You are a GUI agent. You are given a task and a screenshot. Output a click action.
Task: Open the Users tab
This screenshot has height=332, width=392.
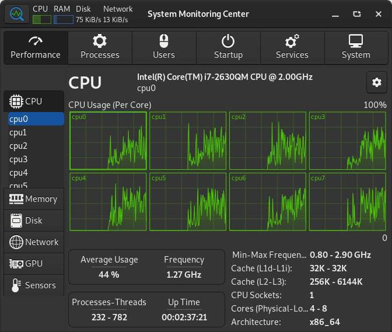click(x=164, y=48)
